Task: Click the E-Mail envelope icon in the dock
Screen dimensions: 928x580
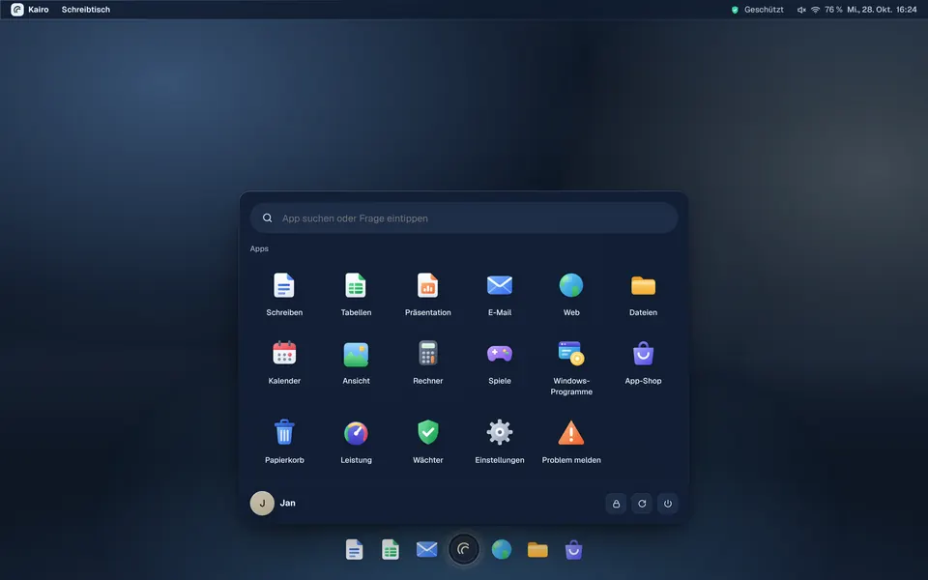Action: (x=426, y=549)
